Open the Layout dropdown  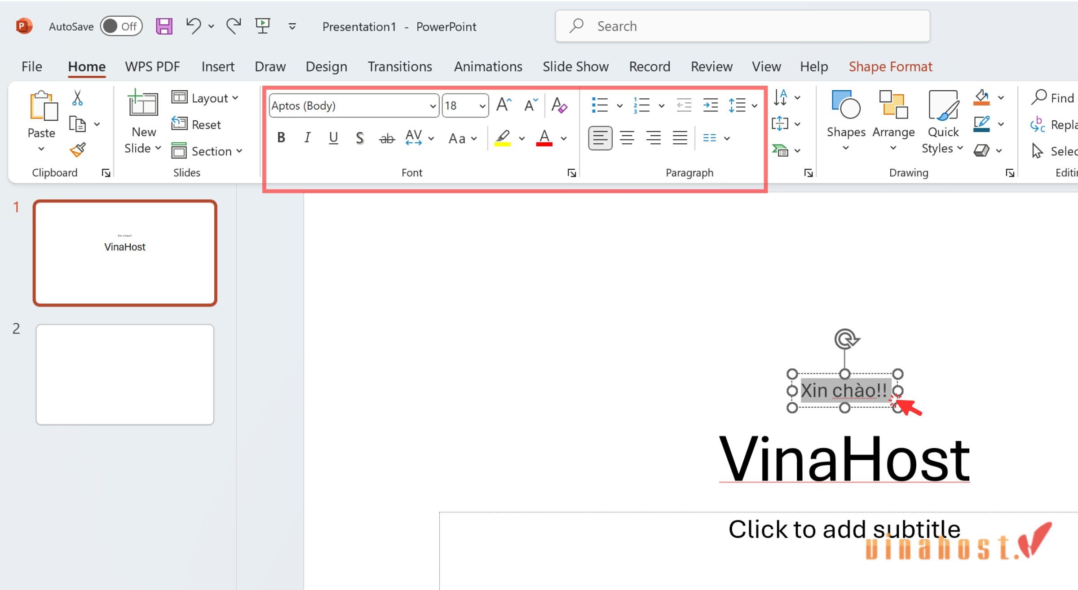205,97
